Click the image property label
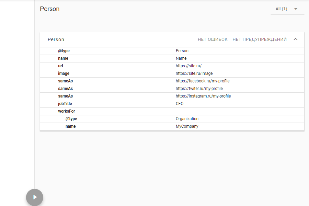Viewport: 309px width, 206px height. [64, 73]
